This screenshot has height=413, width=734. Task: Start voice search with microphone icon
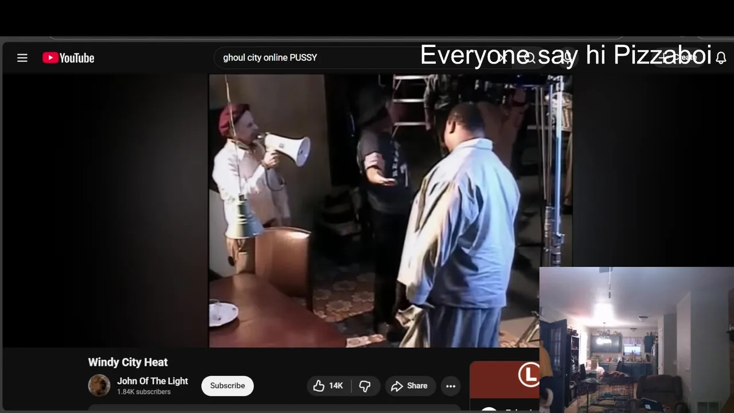568,57
